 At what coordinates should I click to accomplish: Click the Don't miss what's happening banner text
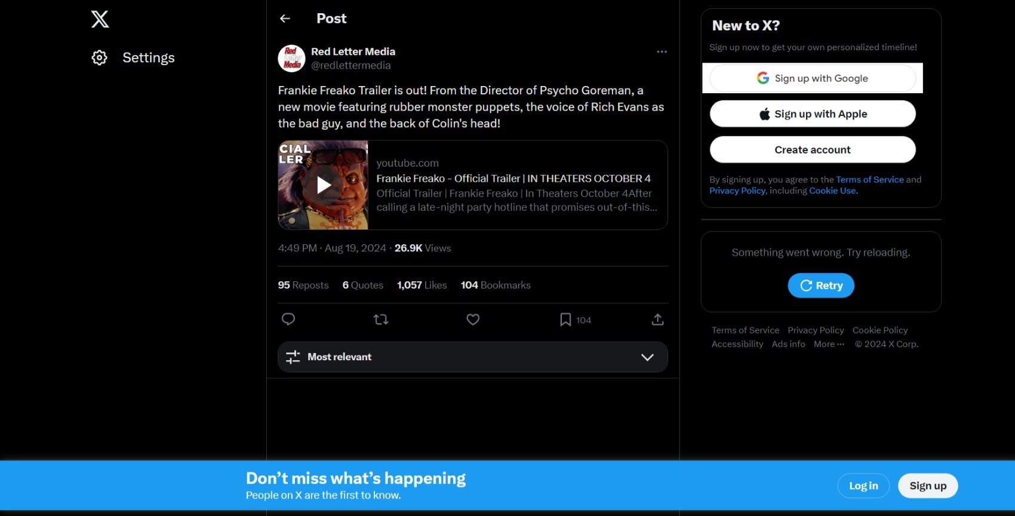[x=356, y=478]
